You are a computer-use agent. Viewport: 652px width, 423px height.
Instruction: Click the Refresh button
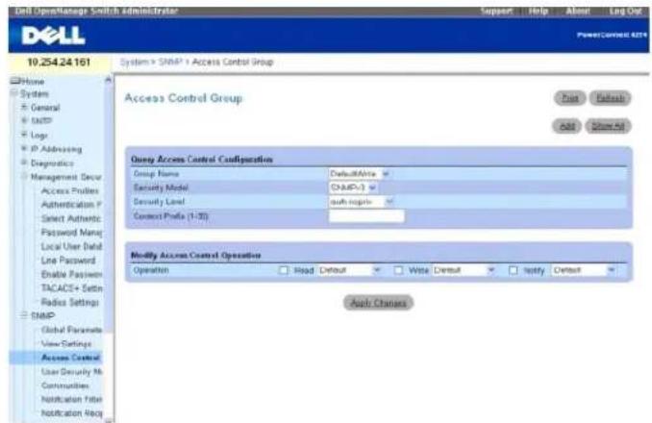(610, 98)
